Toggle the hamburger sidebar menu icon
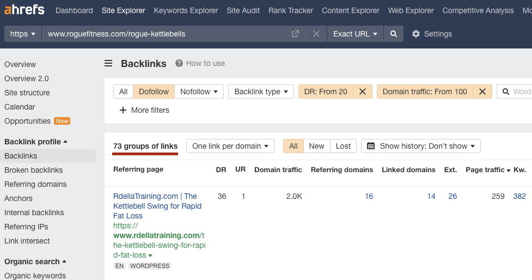532x280 pixels. tap(108, 64)
